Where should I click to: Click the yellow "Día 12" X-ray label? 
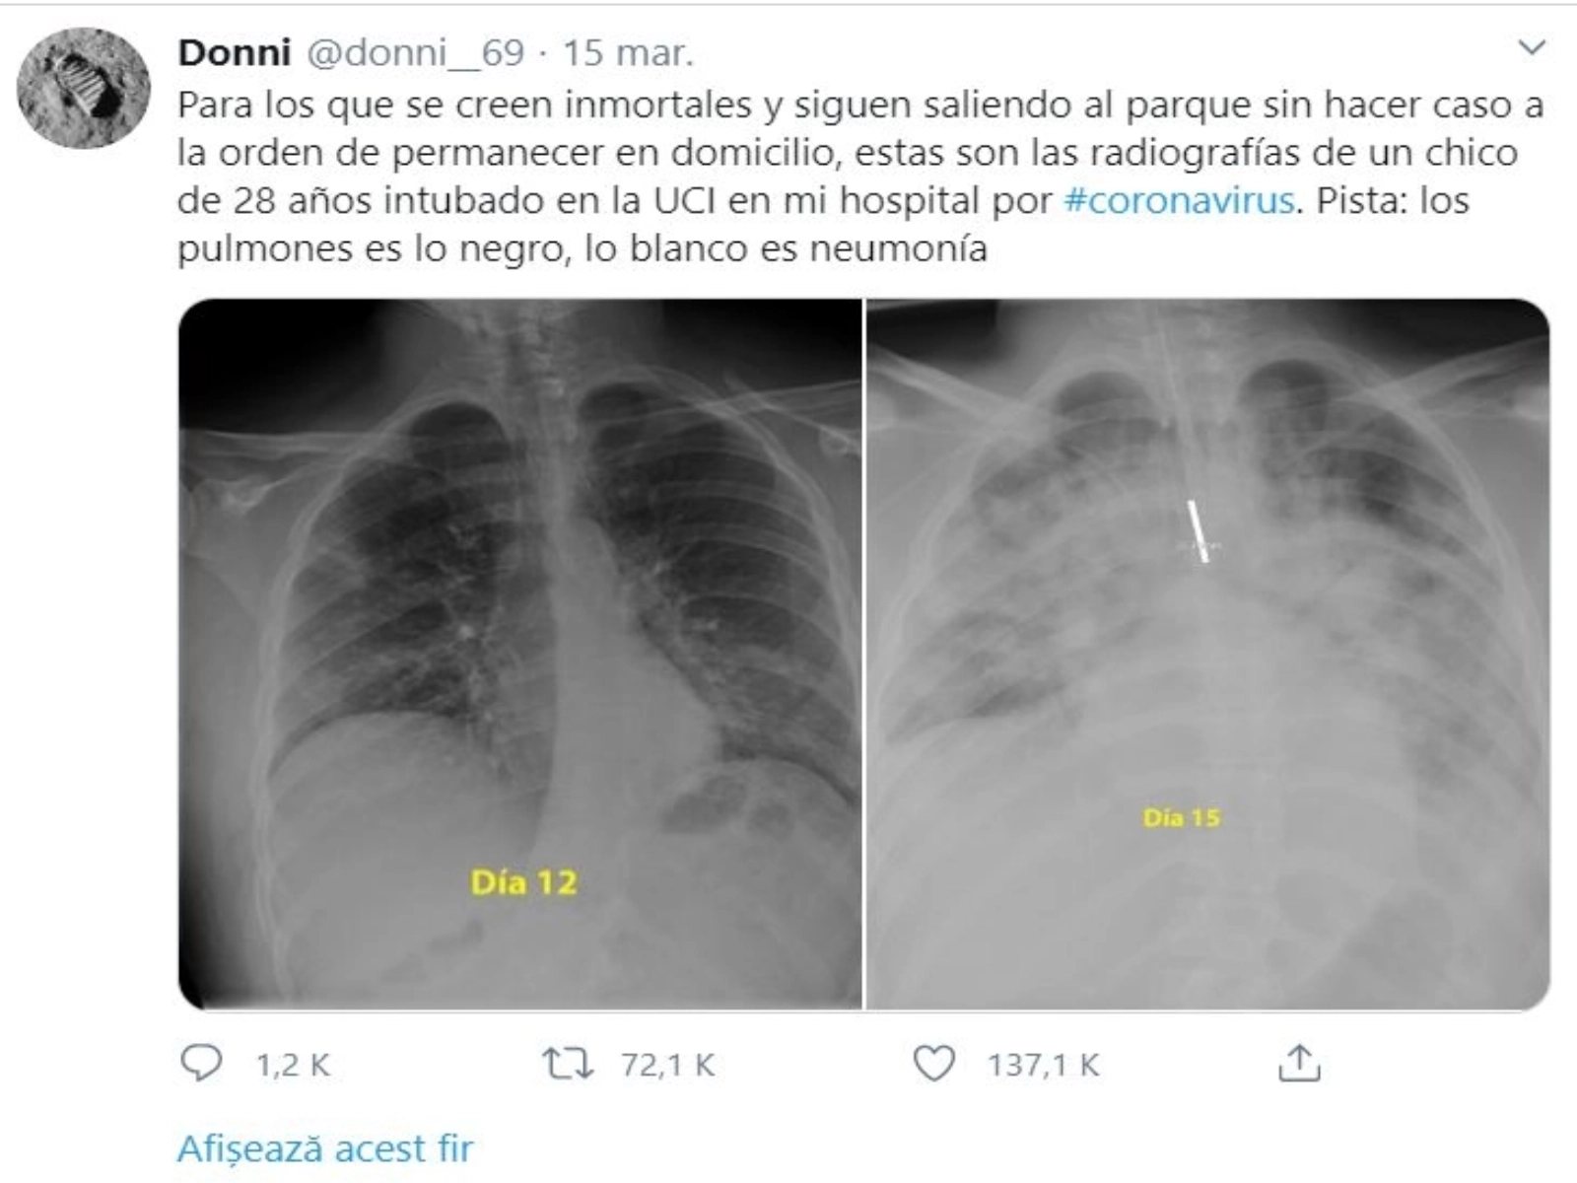click(523, 882)
